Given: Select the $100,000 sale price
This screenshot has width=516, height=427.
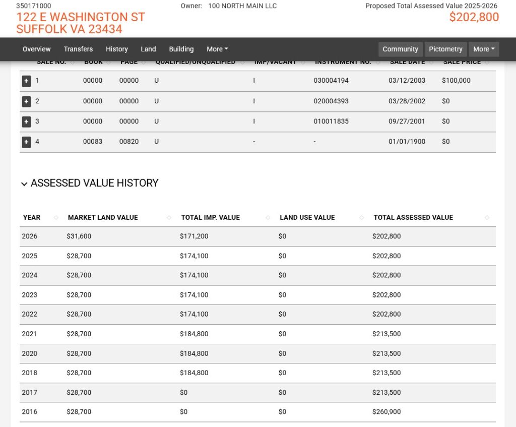Looking at the screenshot, I should pos(456,81).
